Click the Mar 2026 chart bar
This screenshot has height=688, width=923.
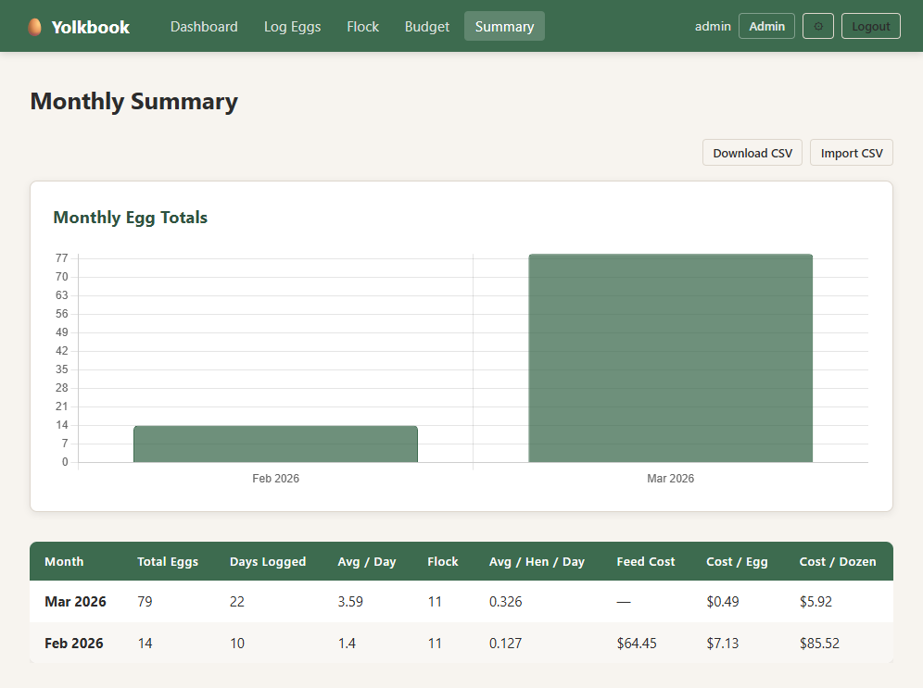(x=670, y=358)
